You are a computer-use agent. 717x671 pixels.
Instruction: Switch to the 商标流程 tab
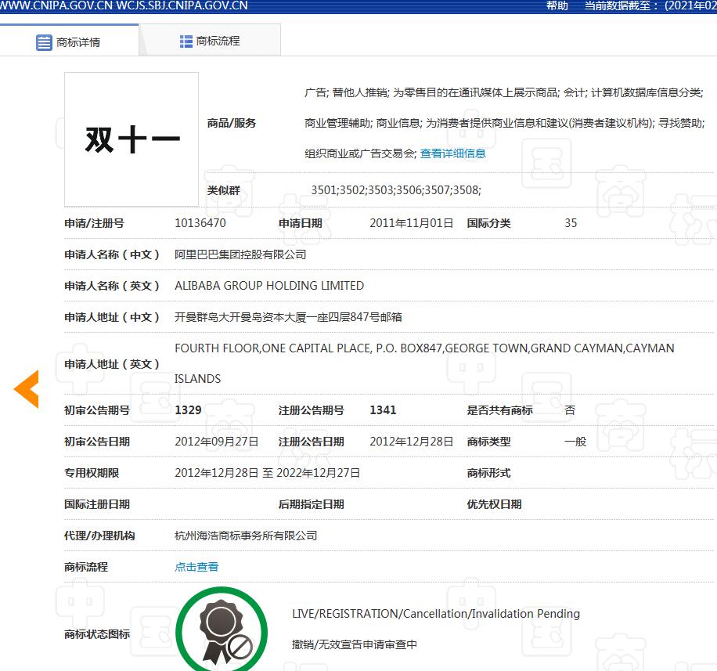pos(211,40)
